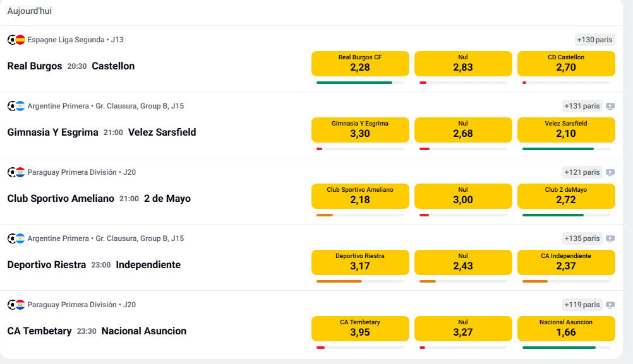Click video icon for Club Sportivo Ameliano match
The height and width of the screenshot is (364, 633).
point(610,172)
